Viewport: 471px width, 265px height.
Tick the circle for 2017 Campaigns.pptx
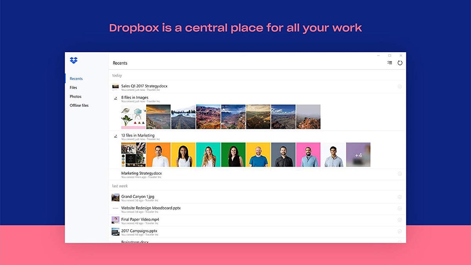[400, 231]
